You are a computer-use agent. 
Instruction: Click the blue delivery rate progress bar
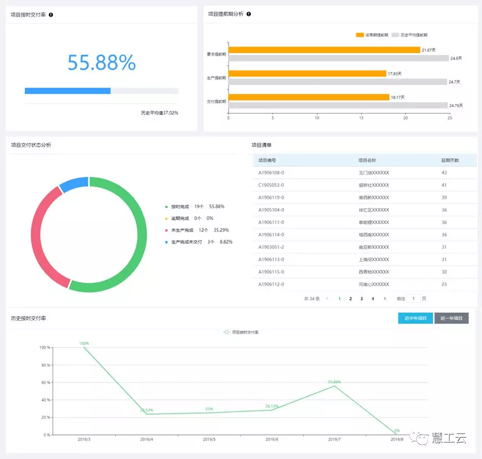coord(68,91)
